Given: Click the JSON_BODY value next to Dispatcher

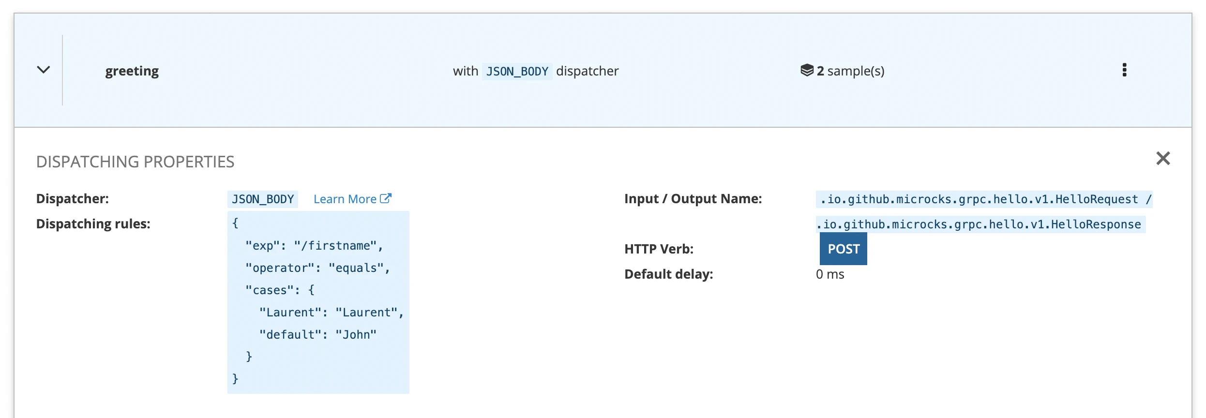Looking at the screenshot, I should (x=263, y=199).
